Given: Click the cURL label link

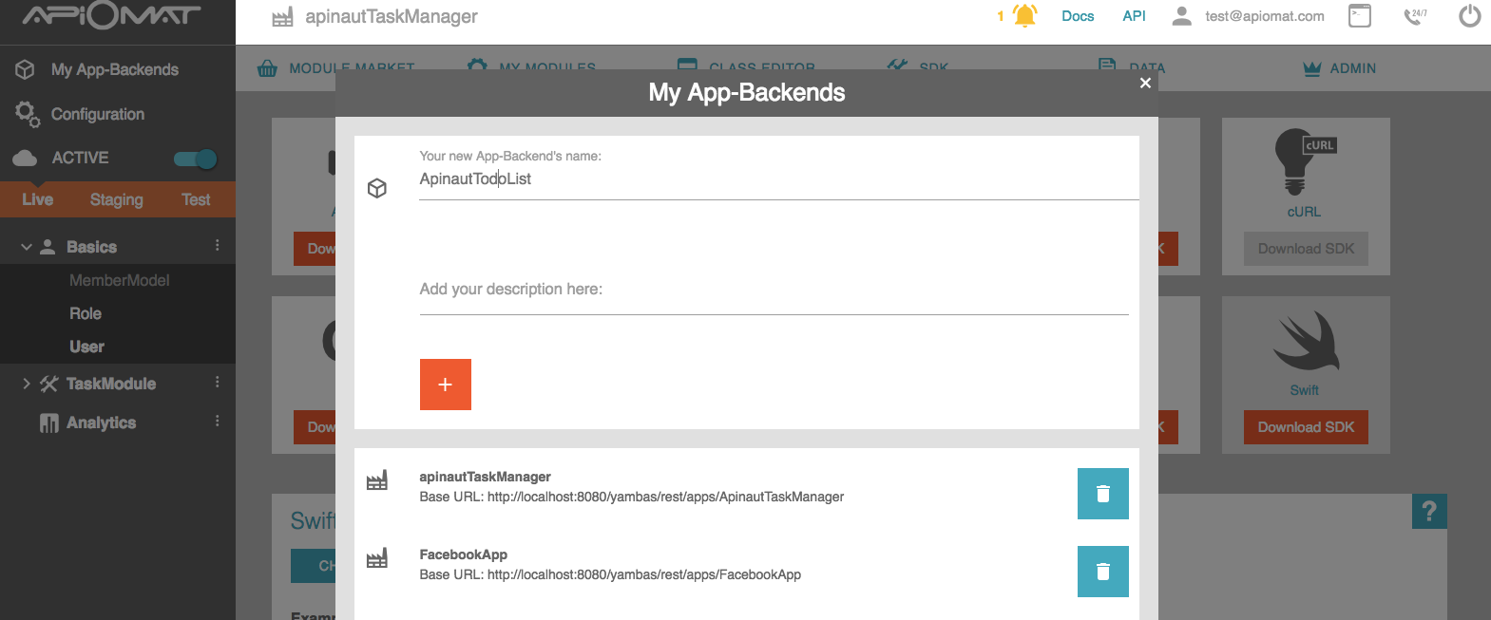Looking at the screenshot, I should click(1304, 212).
